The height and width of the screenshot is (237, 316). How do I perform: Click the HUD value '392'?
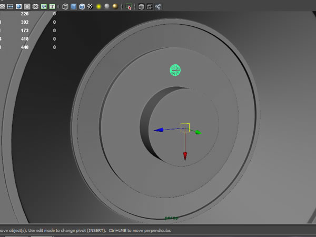(25, 22)
